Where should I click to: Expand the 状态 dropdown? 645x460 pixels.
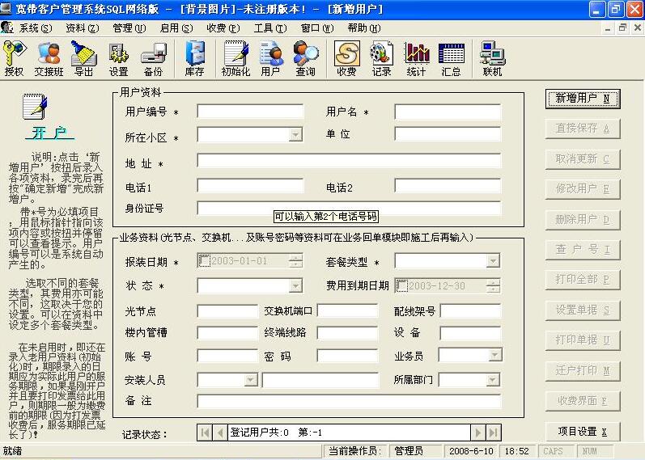click(x=295, y=285)
